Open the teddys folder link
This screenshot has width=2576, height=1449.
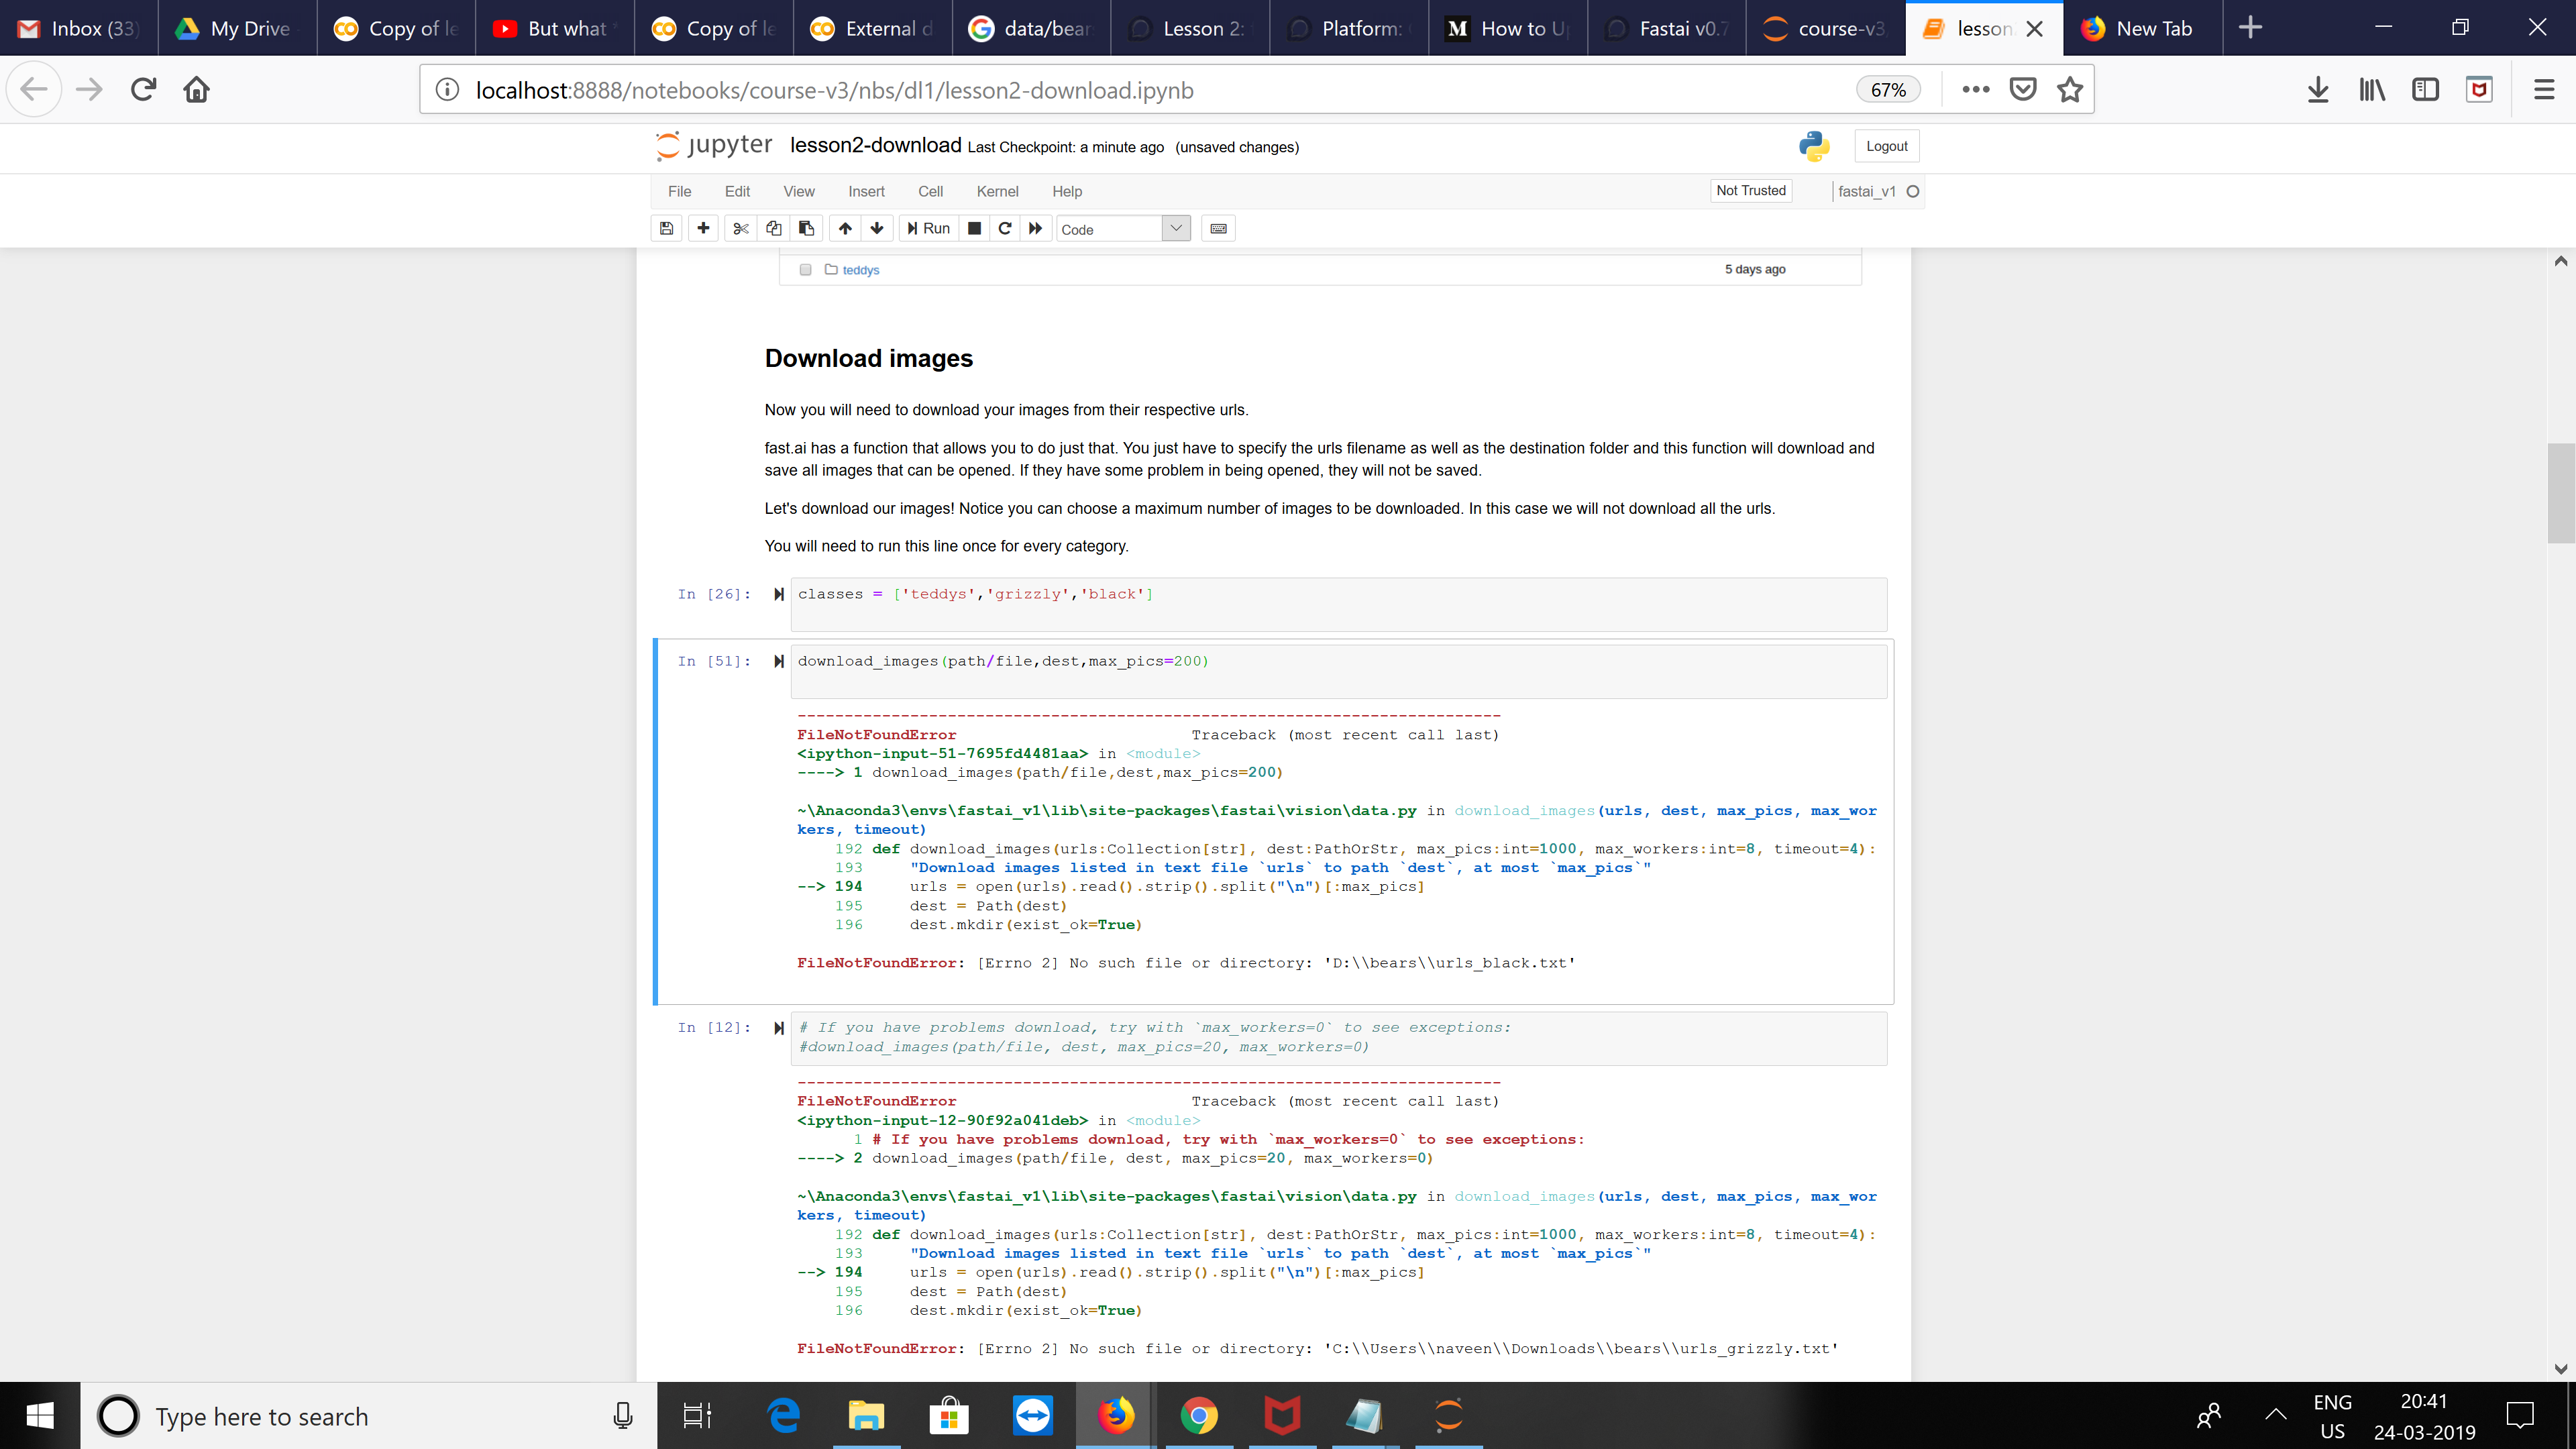coord(860,270)
